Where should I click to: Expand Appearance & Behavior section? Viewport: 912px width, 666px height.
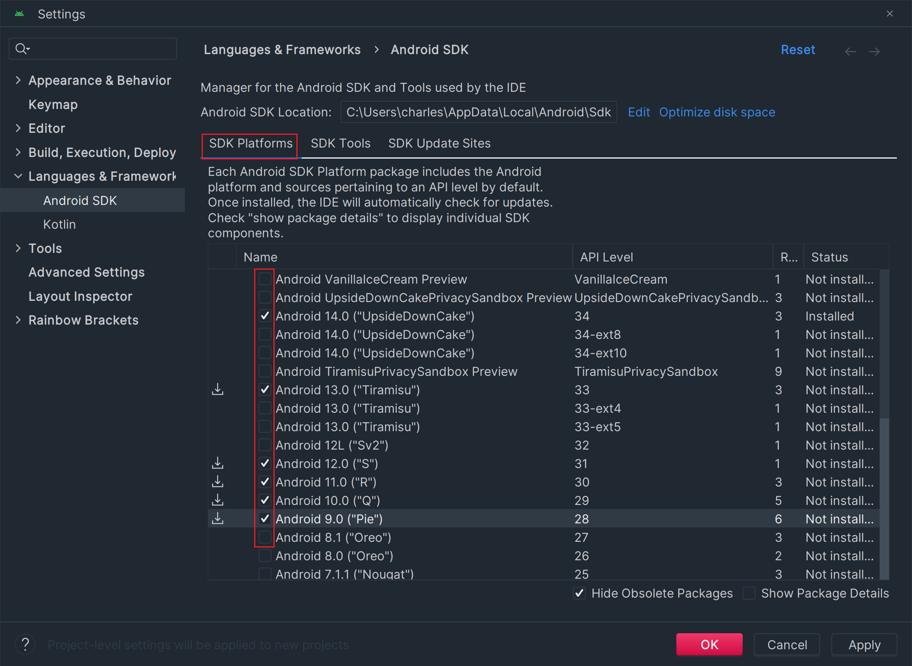(x=18, y=80)
